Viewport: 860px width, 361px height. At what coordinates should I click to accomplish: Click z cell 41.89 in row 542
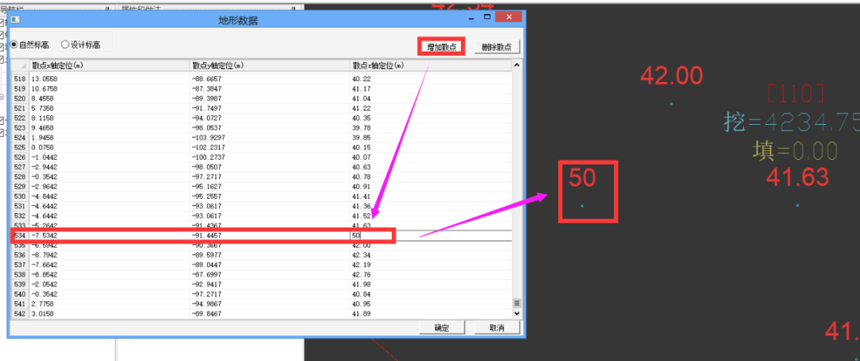pyautogui.click(x=431, y=313)
